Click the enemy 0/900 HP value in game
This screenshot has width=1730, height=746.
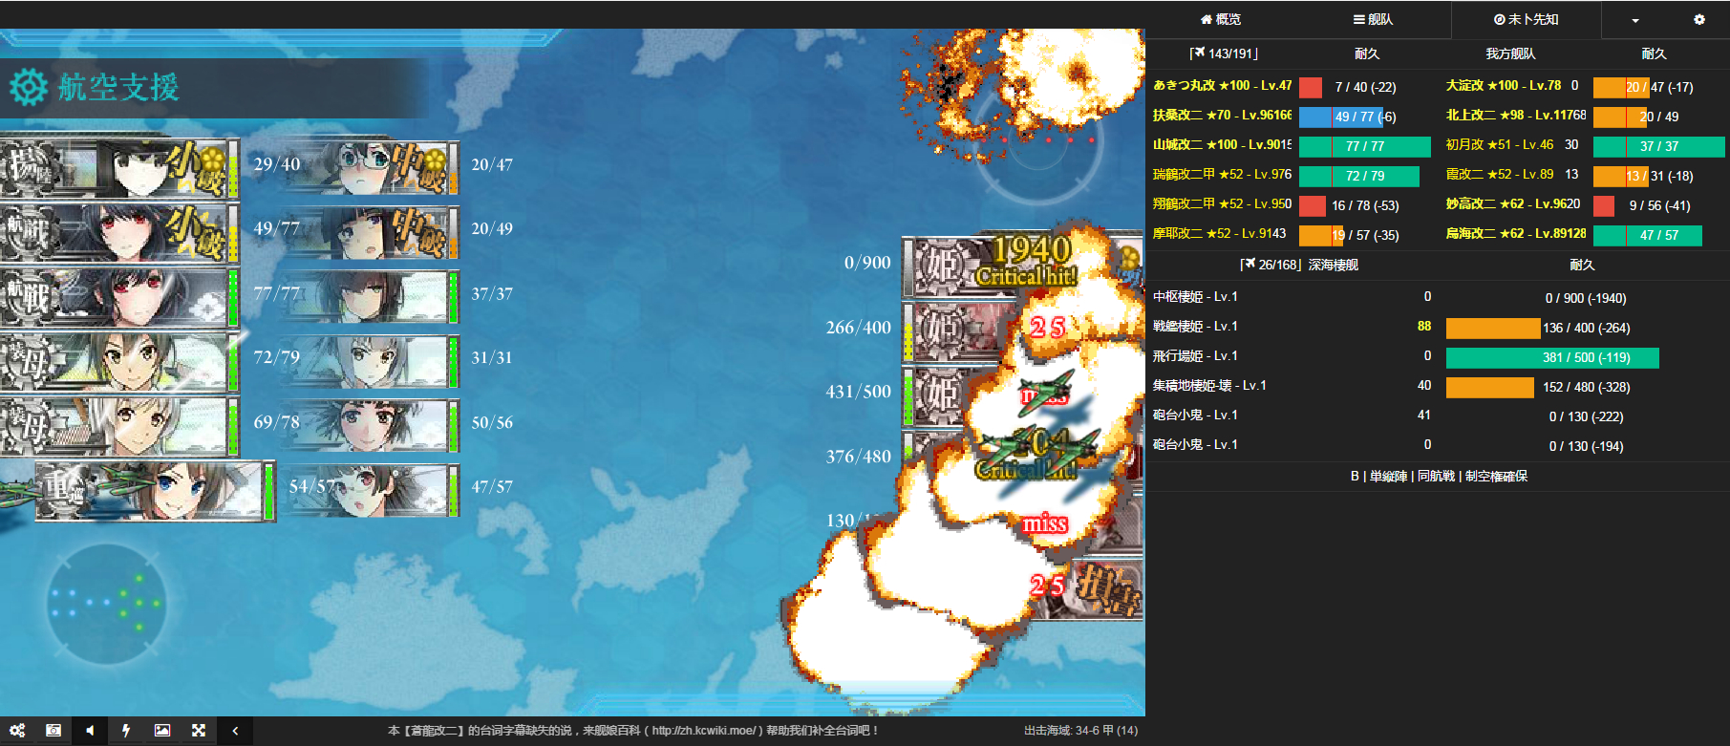click(866, 263)
